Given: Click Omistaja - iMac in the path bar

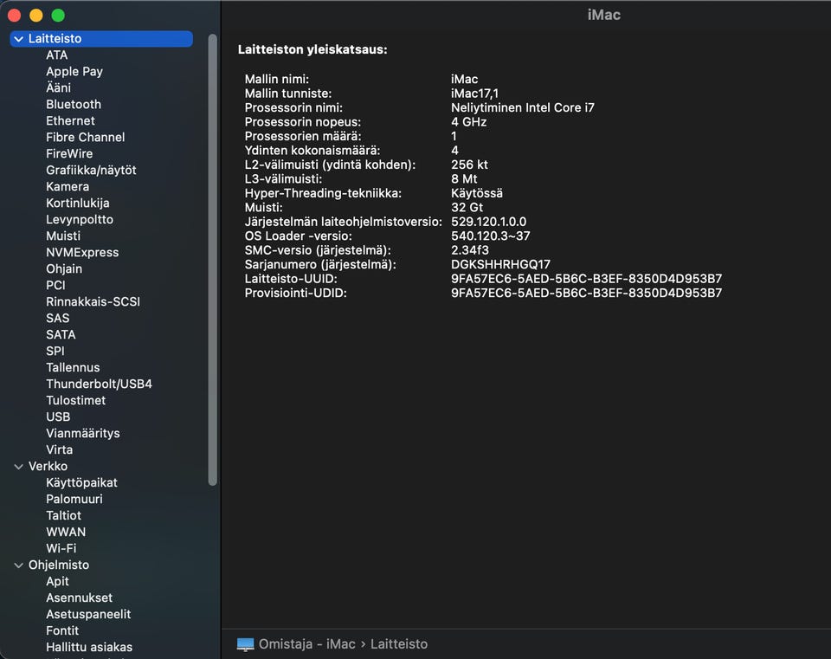Looking at the screenshot, I should (306, 644).
